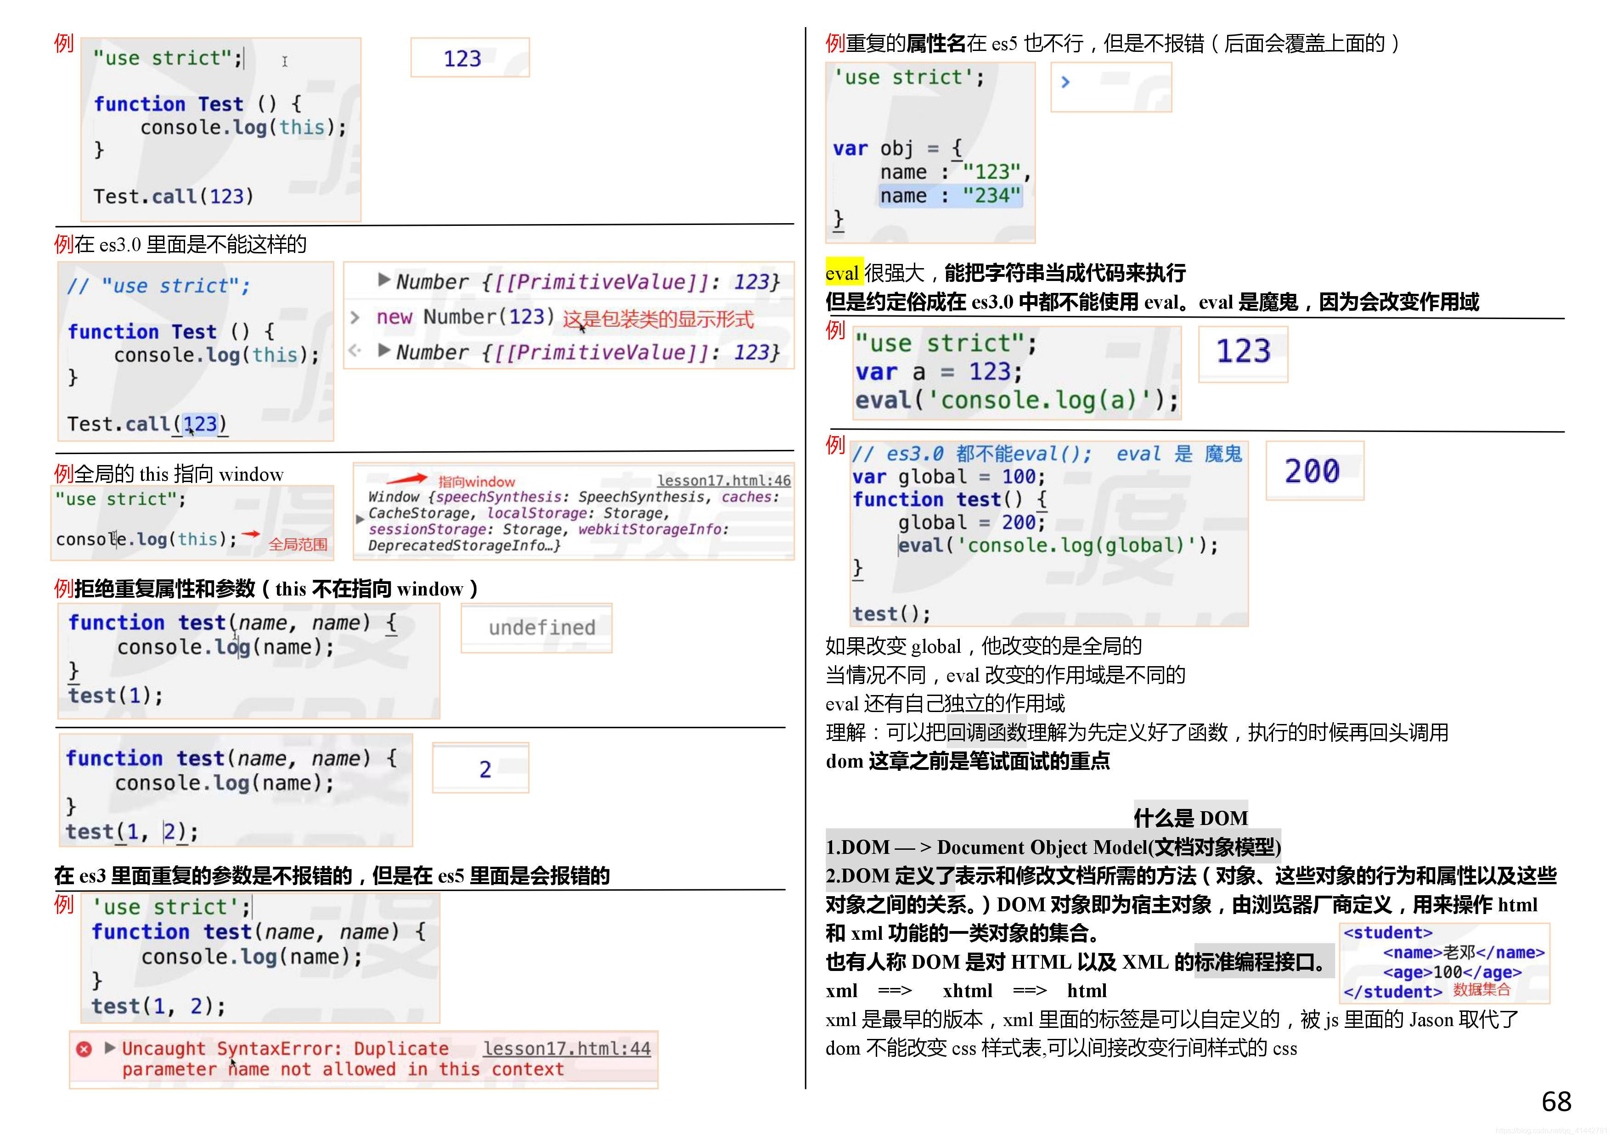Click "Document Object Model(文档对象模型)" text
Screen dimensions: 1611x1139
[1109, 847]
